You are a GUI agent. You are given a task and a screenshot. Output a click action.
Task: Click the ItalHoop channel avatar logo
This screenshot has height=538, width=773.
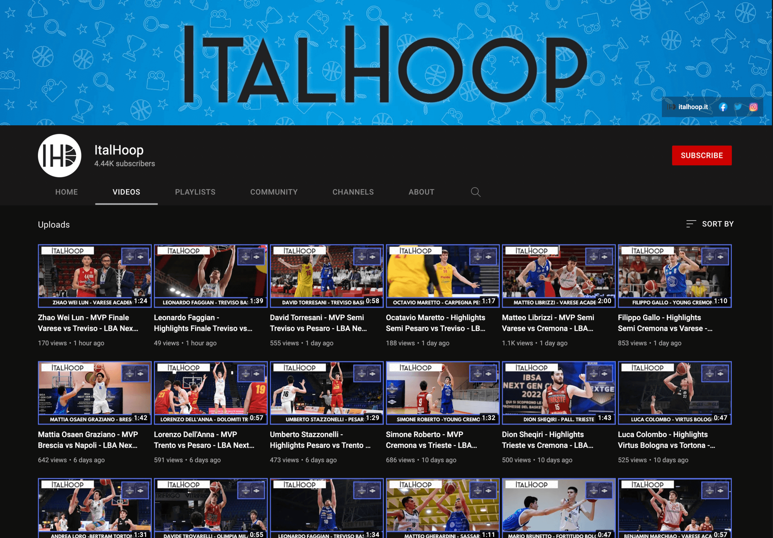click(60, 156)
